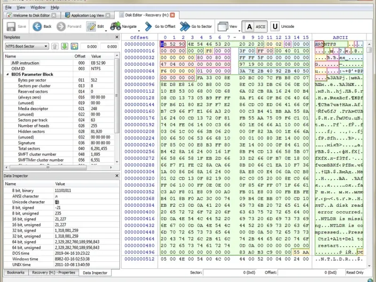Click the green down arrow template icon
Screen dimensions: 376x282
pyautogui.click(x=64, y=46)
